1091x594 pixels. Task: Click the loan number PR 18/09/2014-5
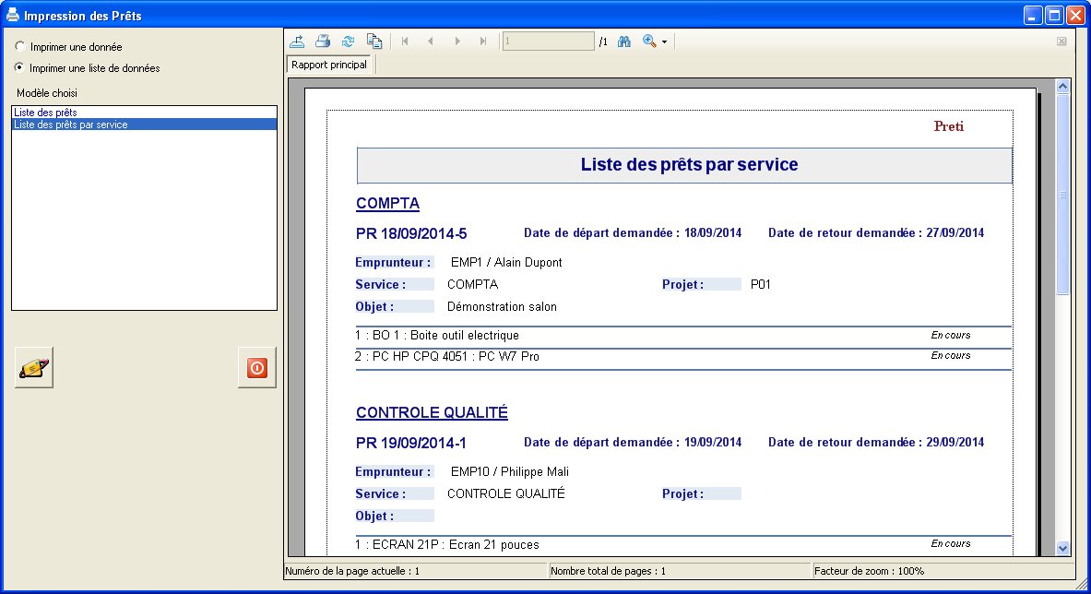pos(411,233)
